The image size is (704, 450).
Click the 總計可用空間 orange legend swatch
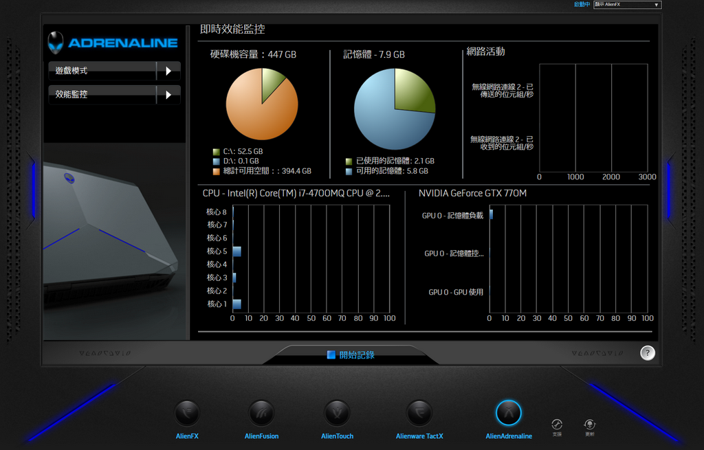coord(217,171)
